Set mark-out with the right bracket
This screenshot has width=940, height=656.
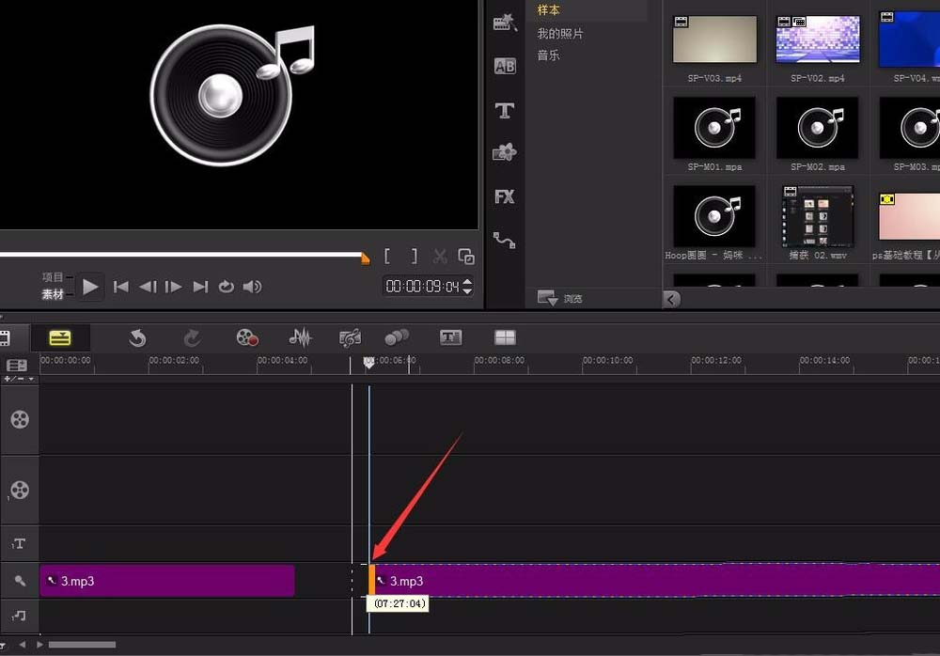pyautogui.click(x=415, y=257)
